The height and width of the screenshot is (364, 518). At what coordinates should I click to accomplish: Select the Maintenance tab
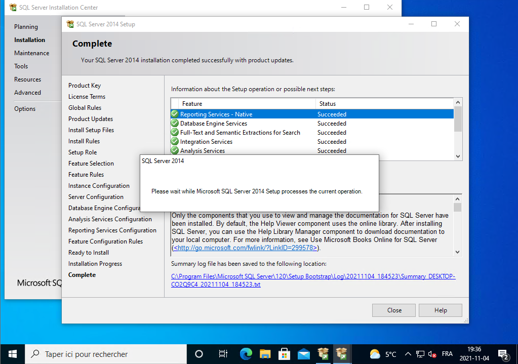click(x=31, y=53)
